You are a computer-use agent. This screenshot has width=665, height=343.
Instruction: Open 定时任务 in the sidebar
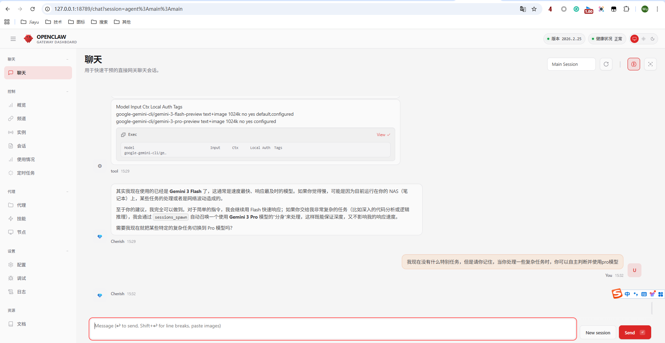[x=25, y=173]
